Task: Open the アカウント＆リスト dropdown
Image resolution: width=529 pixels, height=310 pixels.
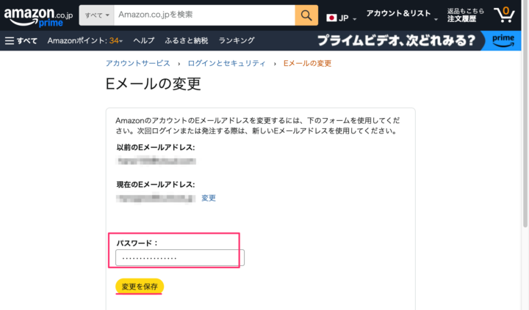Action: pyautogui.click(x=402, y=15)
